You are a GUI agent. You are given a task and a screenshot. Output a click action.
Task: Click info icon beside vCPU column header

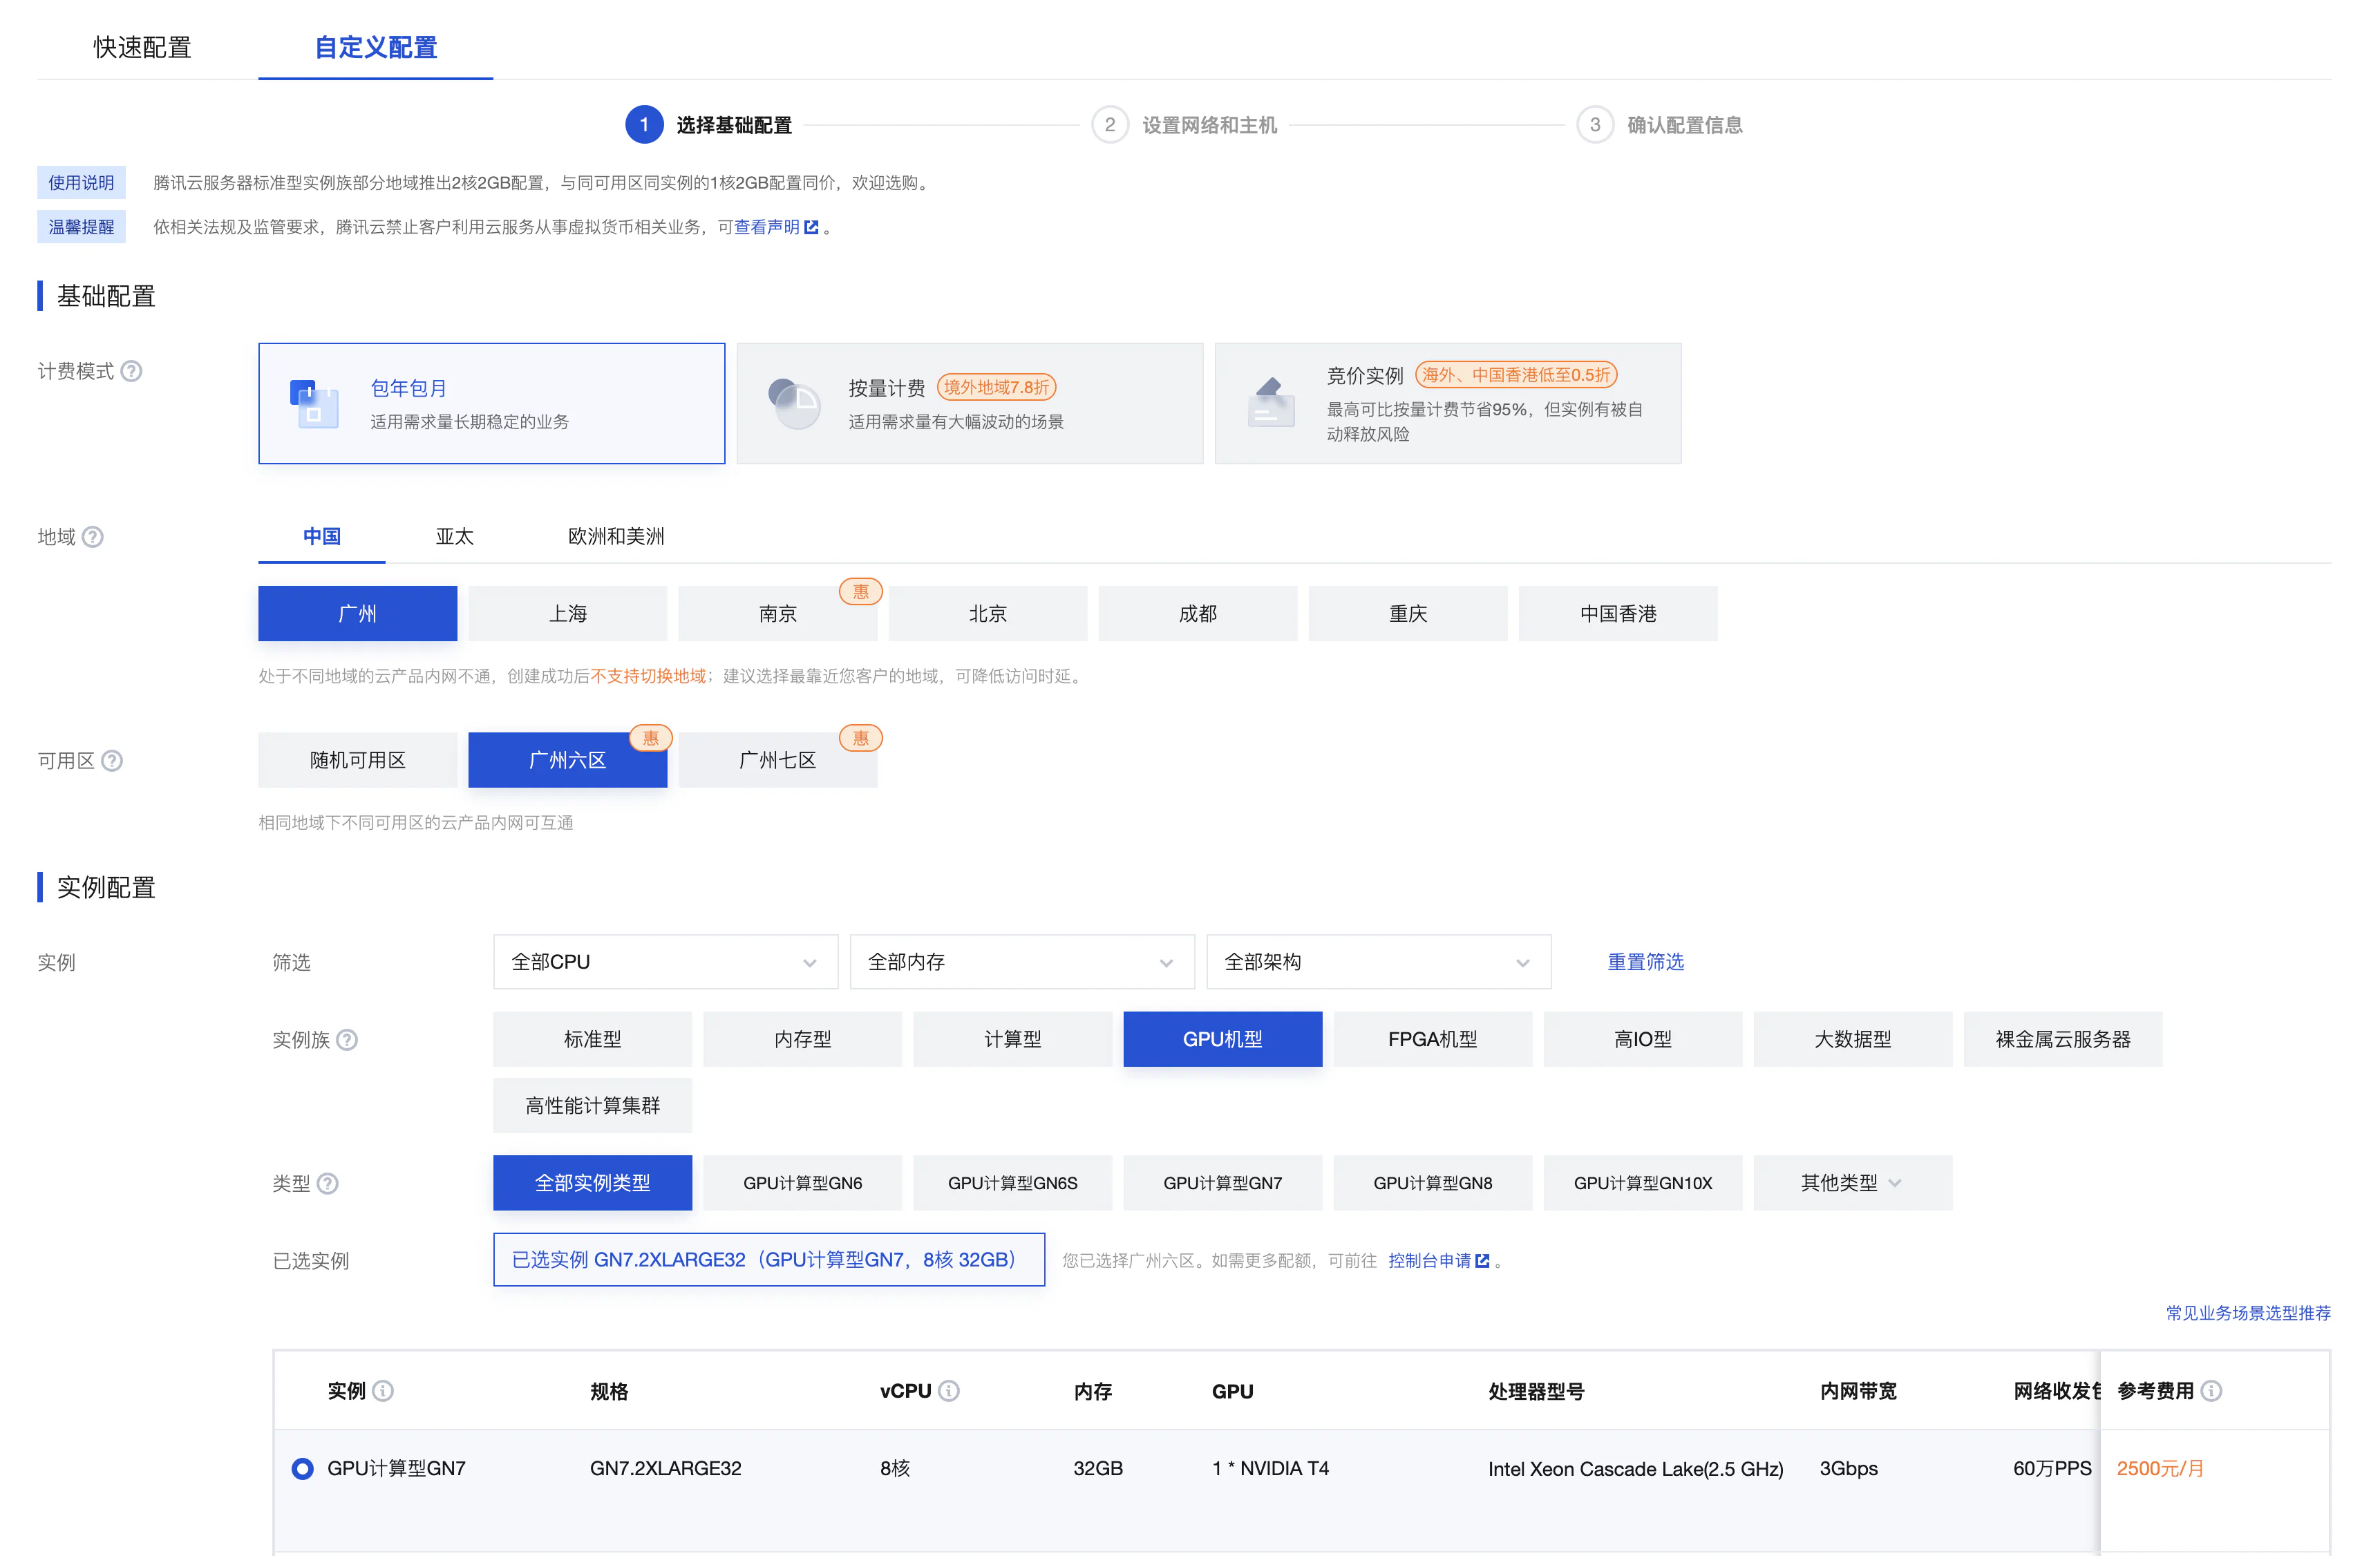pos(949,1391)
